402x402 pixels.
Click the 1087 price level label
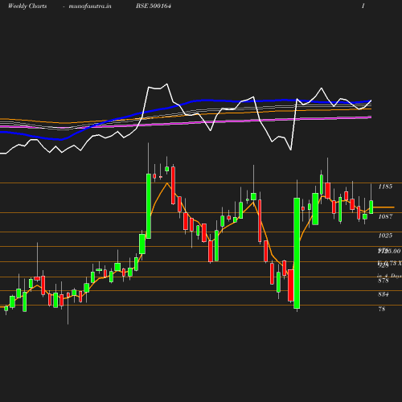pos(385,216)
